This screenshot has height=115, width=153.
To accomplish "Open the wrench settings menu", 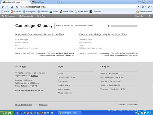I will 149,7.
